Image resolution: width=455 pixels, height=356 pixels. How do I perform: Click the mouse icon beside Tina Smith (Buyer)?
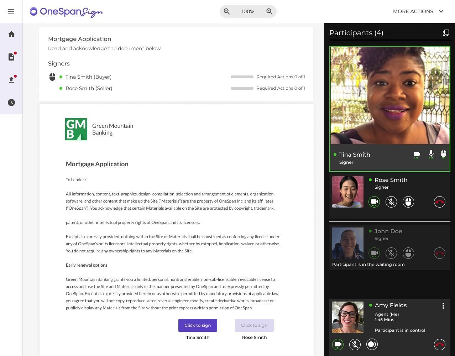[x=52, y=77]
